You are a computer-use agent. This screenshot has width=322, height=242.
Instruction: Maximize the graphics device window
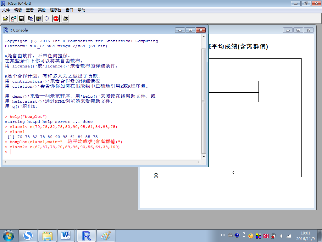click(298, 30)
